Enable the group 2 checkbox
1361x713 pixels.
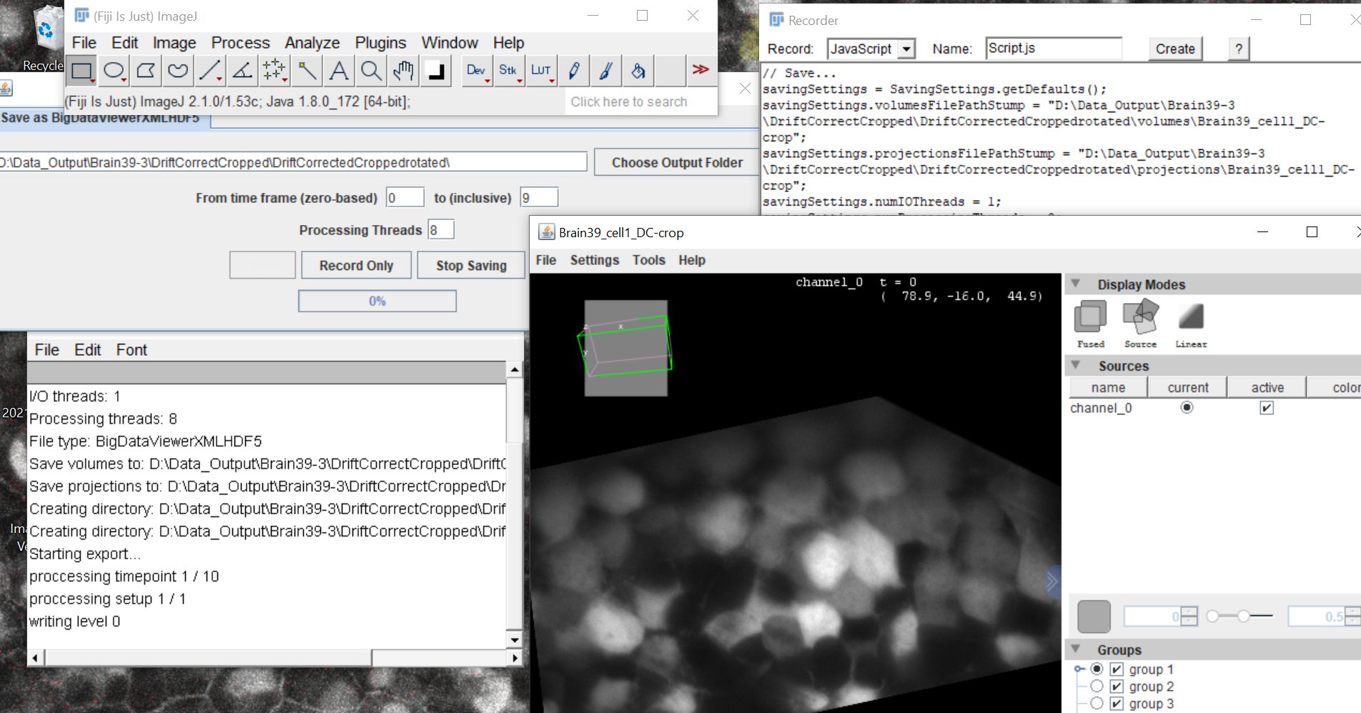click(x=1116, y=686)
